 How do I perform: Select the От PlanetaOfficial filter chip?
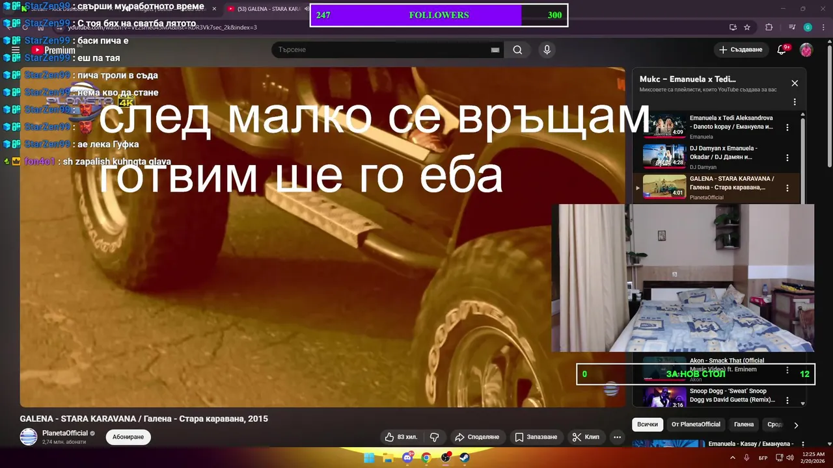[x=696, y=424]
